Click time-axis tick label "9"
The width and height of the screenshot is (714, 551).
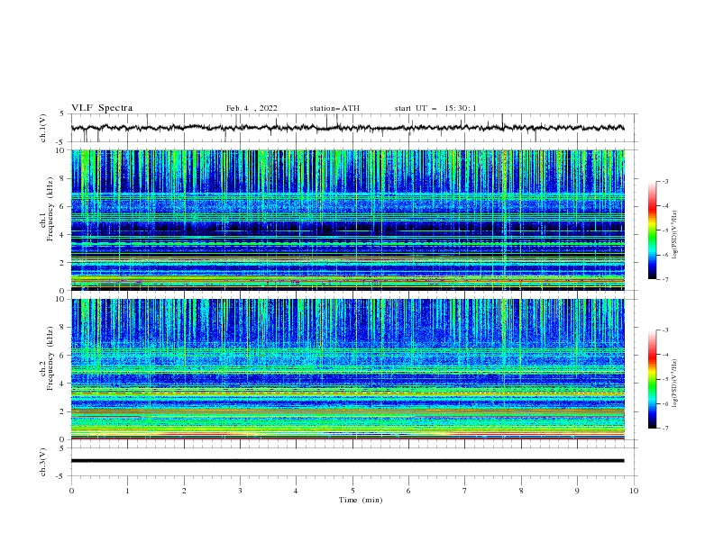[x=577, y=491]
